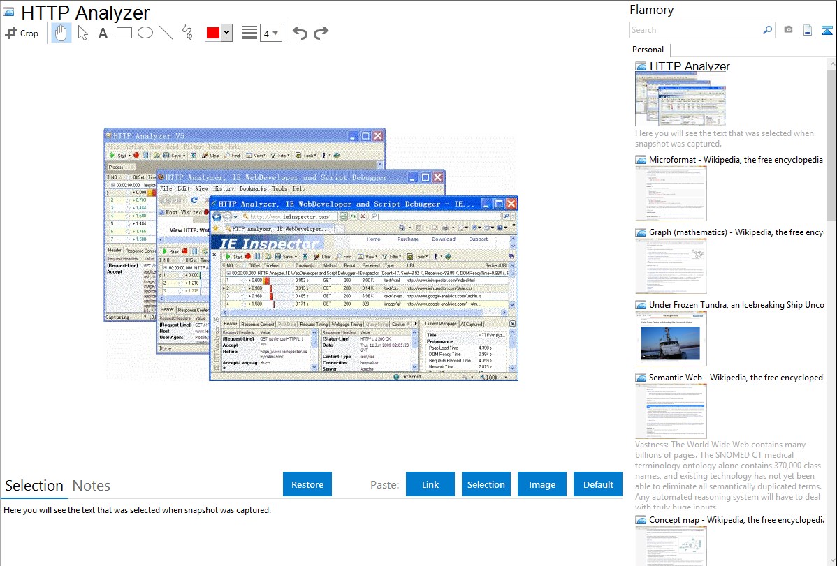Undo the last edit

[300, 33]
